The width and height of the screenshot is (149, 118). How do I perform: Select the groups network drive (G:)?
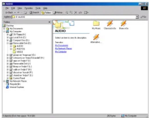(24, 55)
